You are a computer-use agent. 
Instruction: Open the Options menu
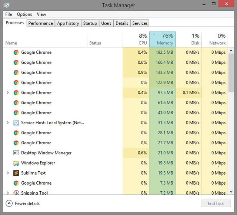pyautogui.click(x=24, y=14)
